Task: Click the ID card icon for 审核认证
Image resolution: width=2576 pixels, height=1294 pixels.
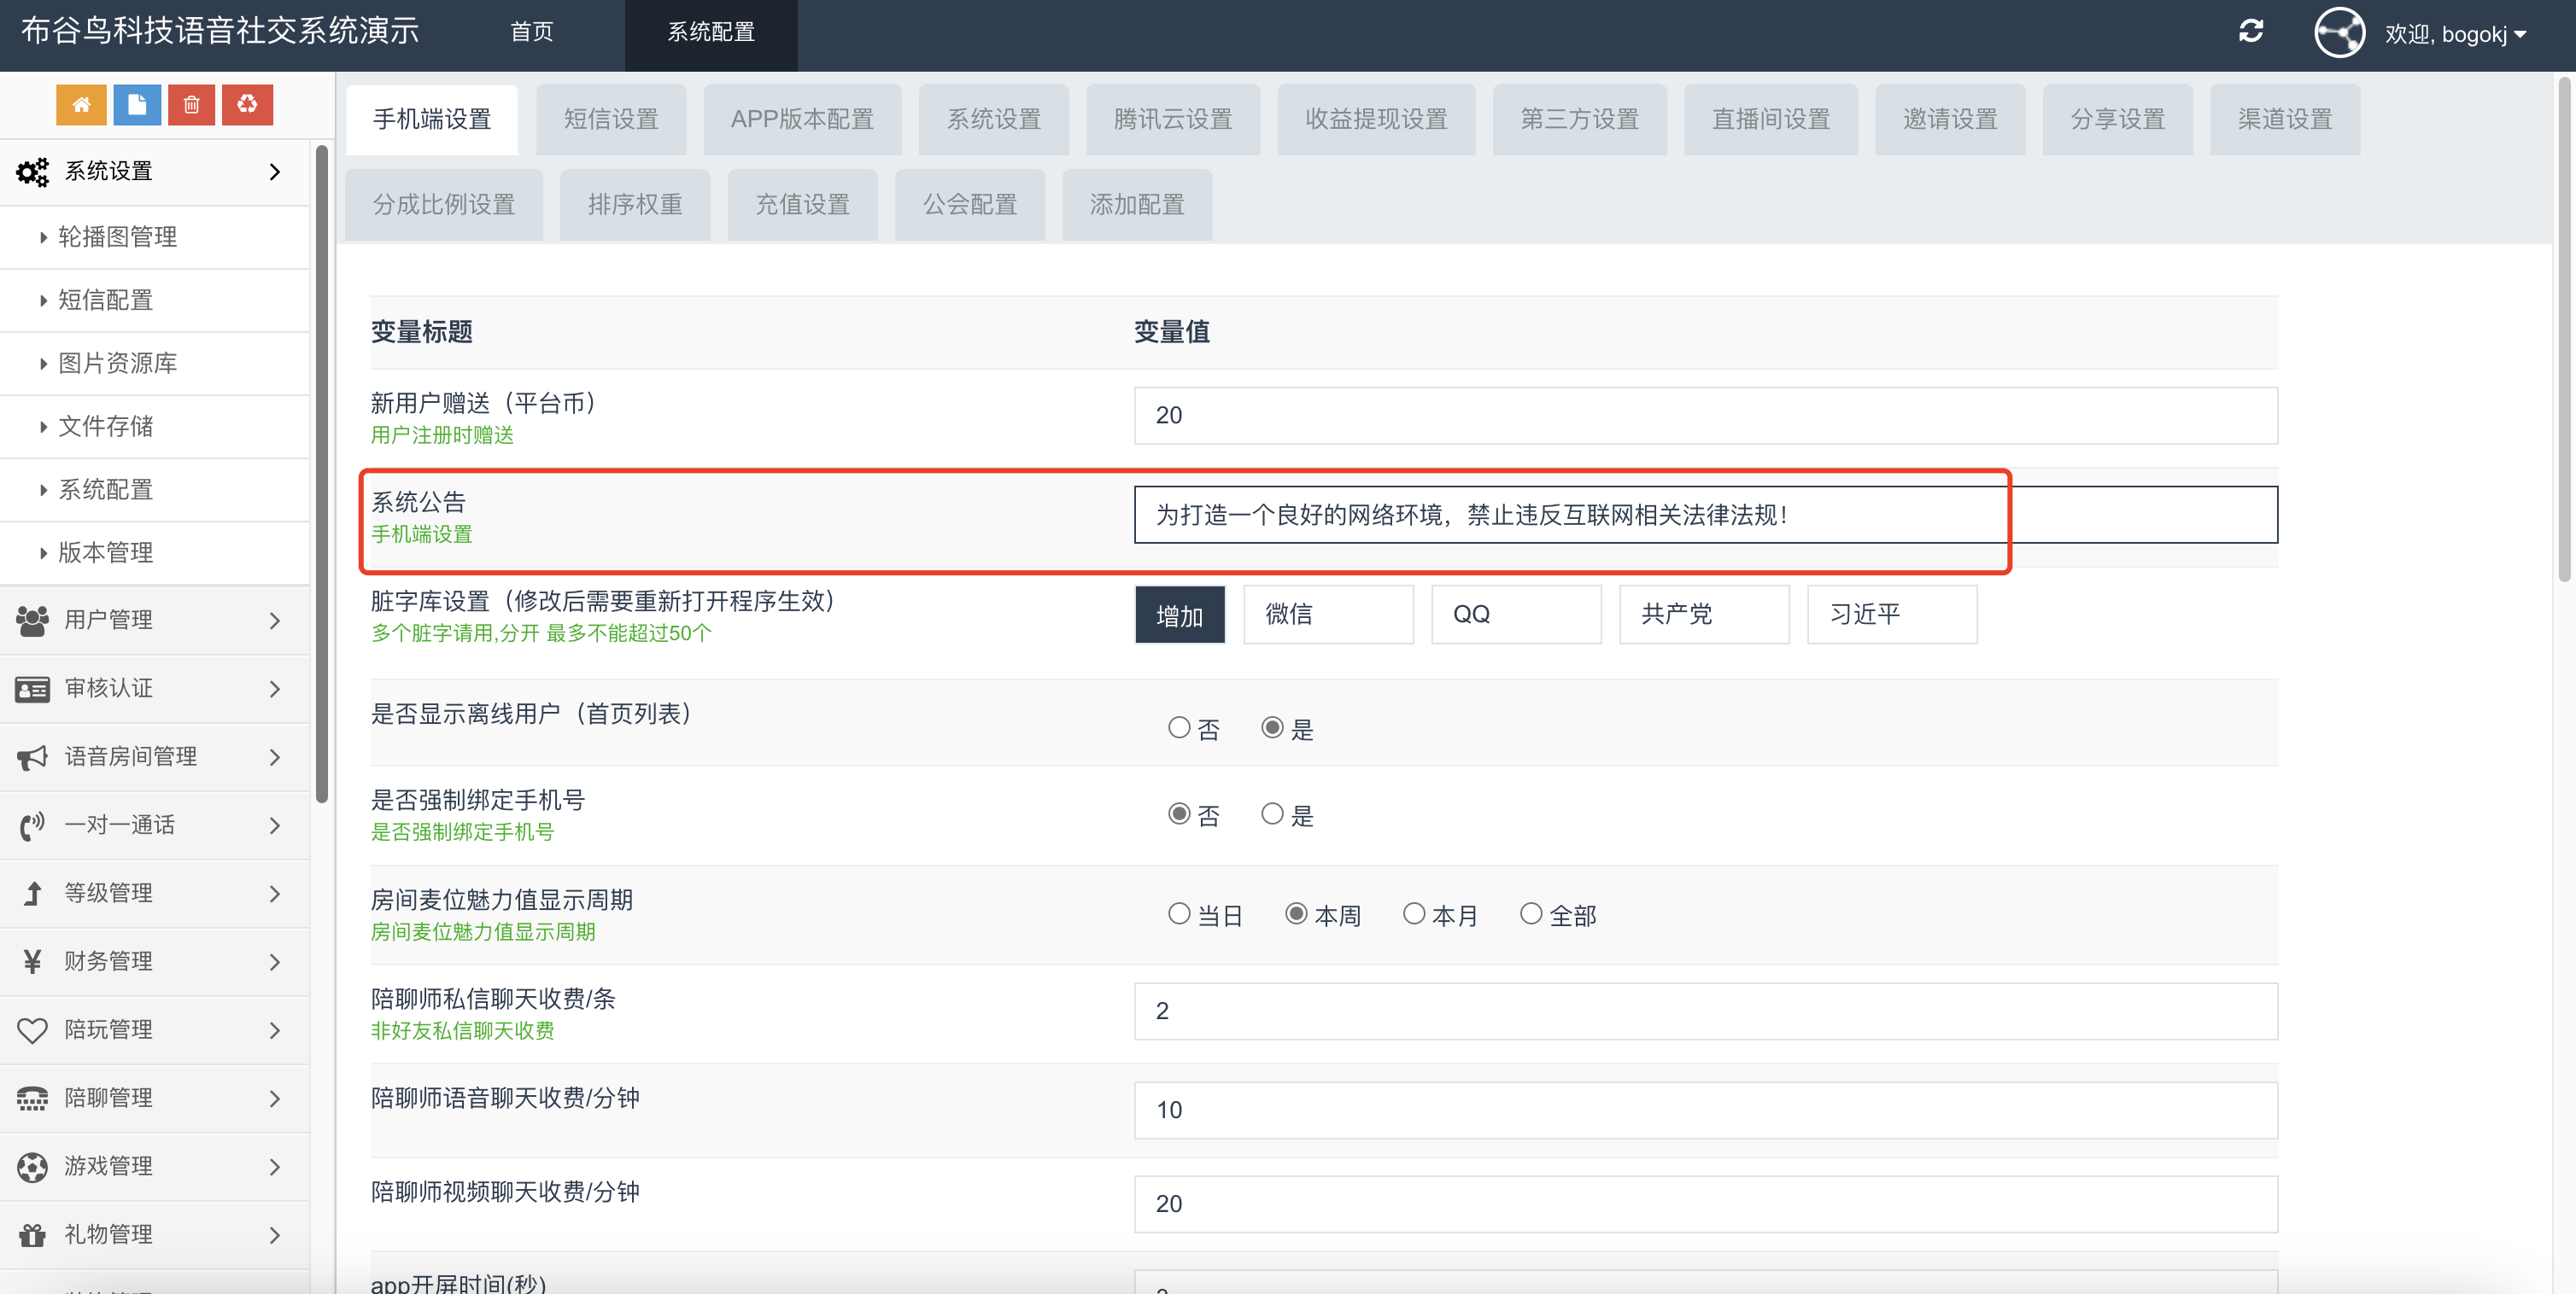Action: [31, 689]
